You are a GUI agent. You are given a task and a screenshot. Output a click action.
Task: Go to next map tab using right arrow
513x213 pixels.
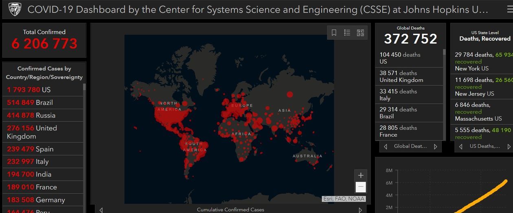coord(360,210)
